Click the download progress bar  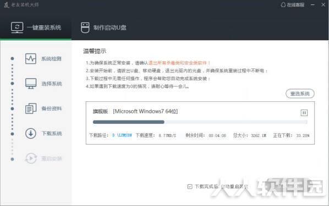click(200, 122)
